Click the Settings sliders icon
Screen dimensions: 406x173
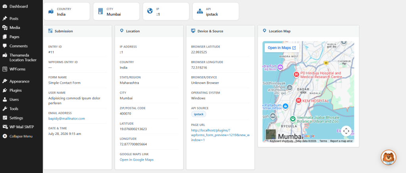(5, 118)
